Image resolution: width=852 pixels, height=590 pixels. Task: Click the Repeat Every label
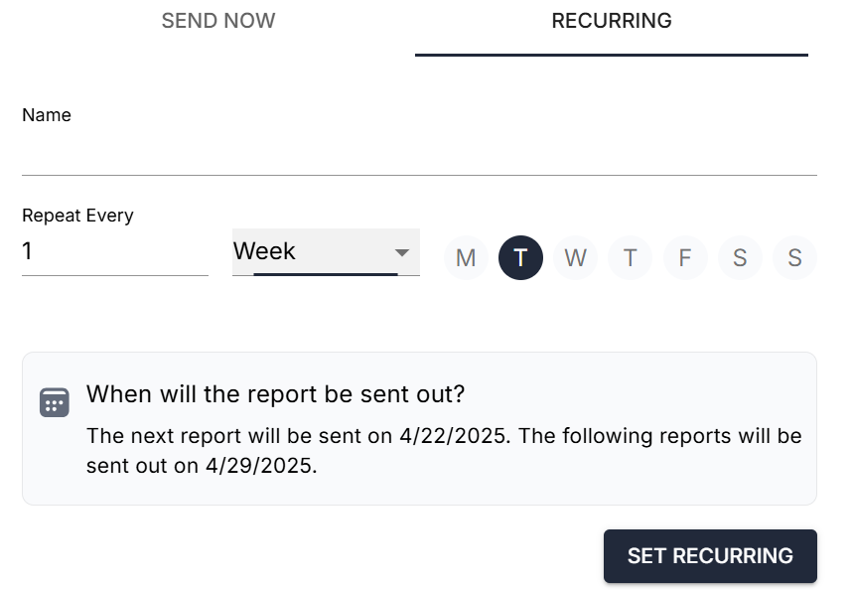tap(77, 216)
